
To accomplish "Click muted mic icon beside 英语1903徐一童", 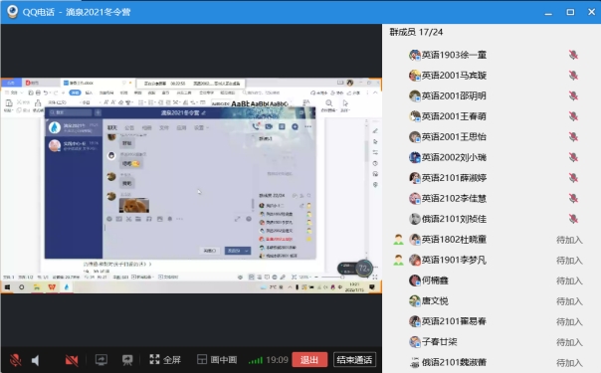I will (x=573, y=55).
